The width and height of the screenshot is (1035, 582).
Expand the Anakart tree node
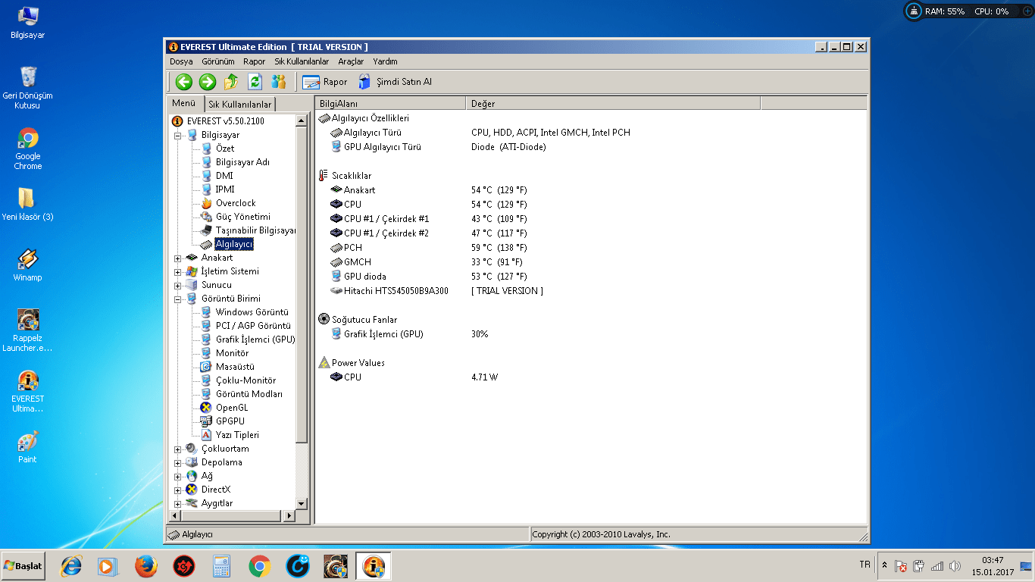(178, 258)
